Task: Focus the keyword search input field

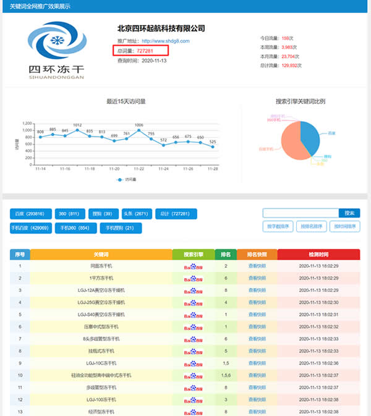Action: [301, 213]
